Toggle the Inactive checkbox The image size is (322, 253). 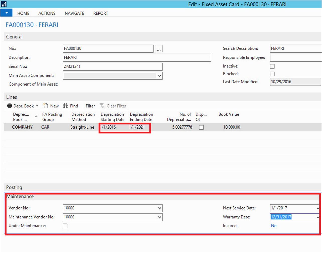pos(272,66)
